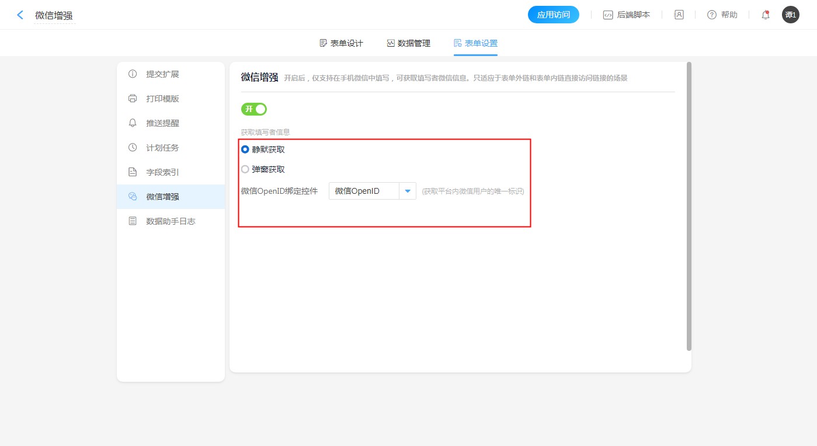This screenshot has height=446, width=817.
Task: Click the user avatar icon
Action: [x=790, y=15]
